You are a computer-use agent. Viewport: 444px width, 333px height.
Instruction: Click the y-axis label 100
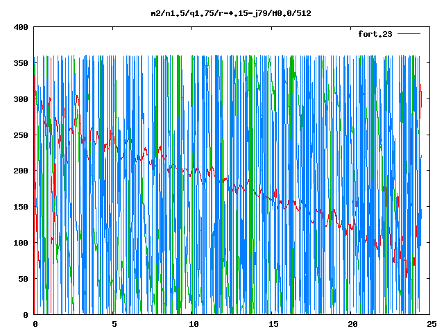[x=21, y=243]
